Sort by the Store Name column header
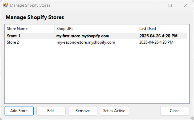This screenshot has width=194, height=120. (30, 29)
